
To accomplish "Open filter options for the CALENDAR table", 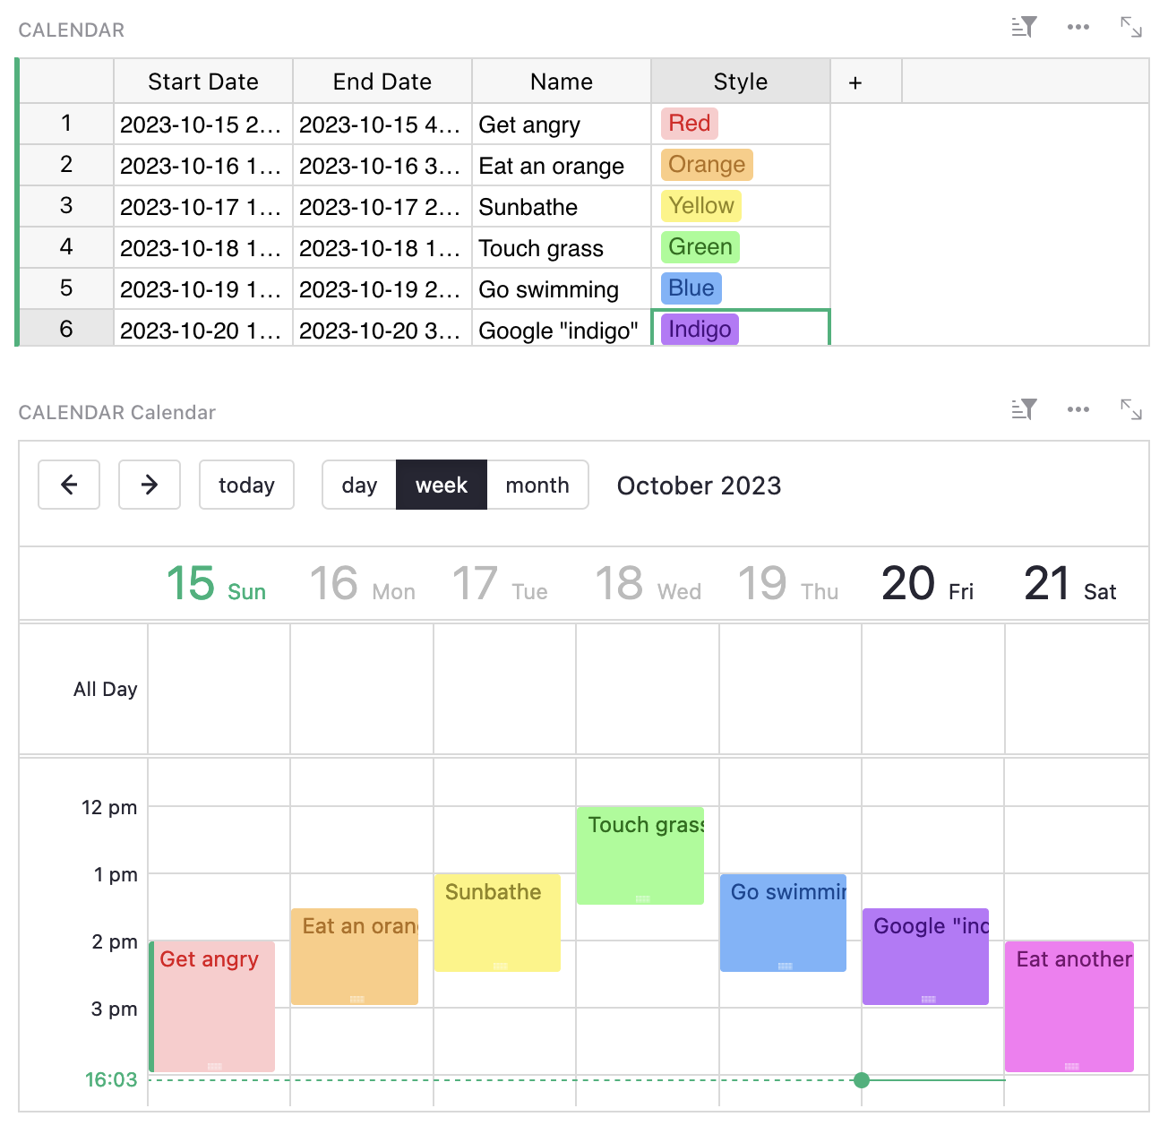I will [x=1023, y=28].
